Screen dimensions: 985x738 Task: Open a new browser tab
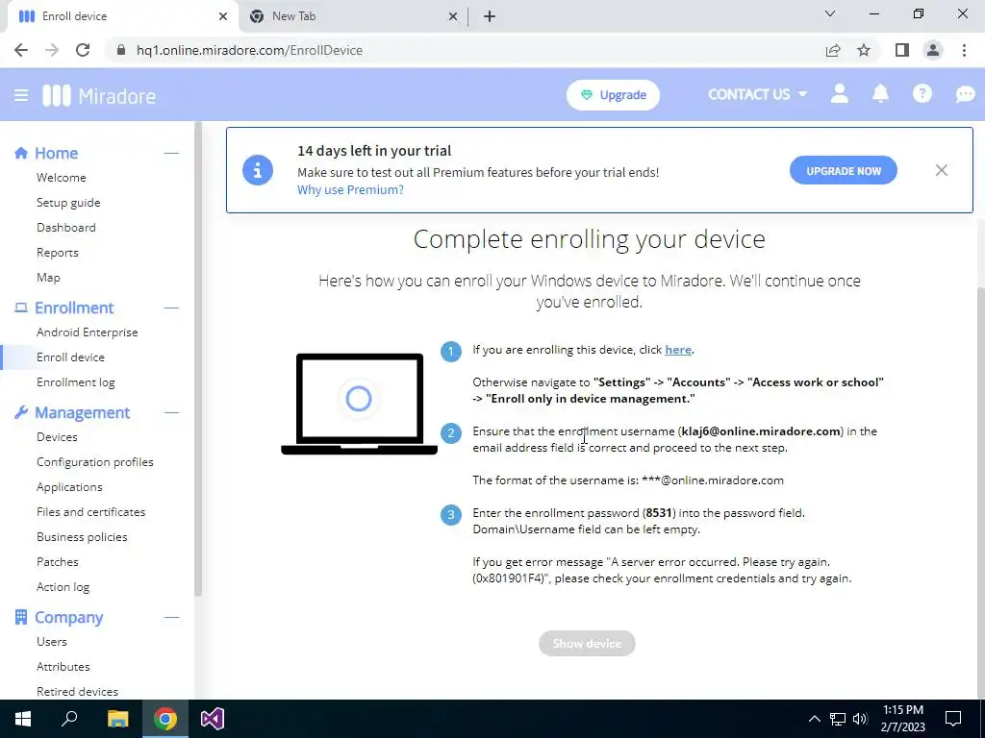click(490, 16)
